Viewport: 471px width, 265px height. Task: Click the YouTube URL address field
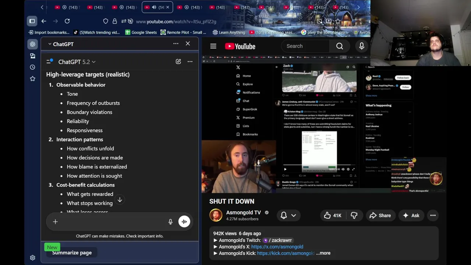[176, 21]
